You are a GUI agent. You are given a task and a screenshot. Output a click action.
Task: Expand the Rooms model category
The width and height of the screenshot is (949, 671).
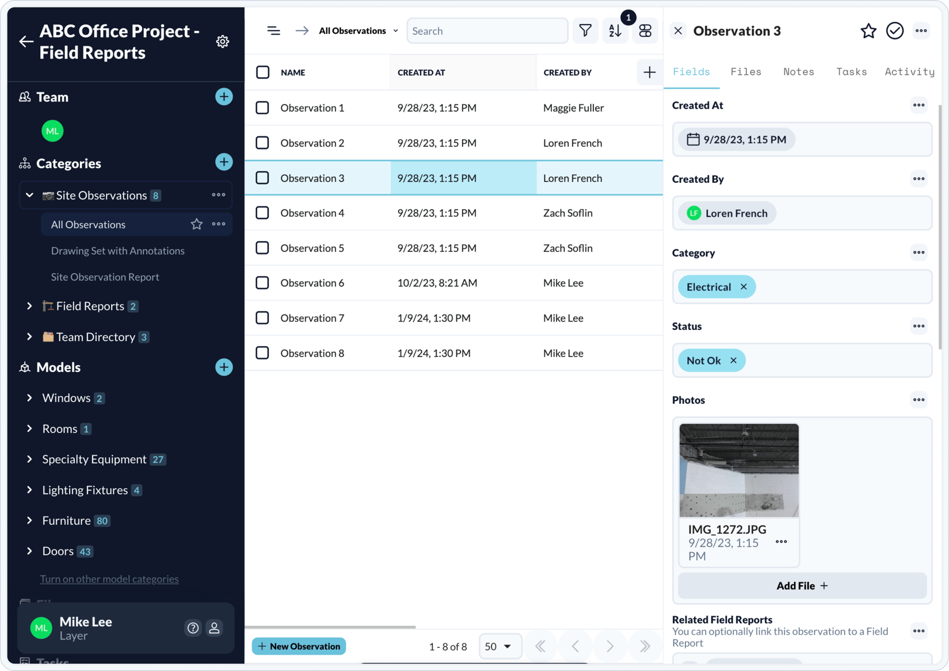[x=29, y=428]
